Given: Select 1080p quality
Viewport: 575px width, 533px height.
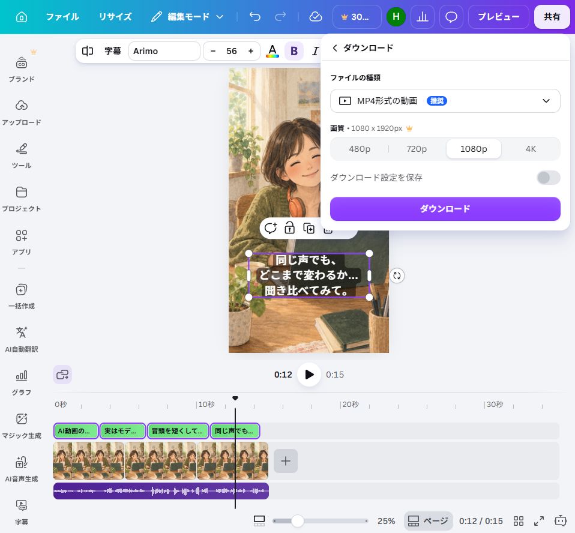Looking at the screenshot, I should pos(474,149).
